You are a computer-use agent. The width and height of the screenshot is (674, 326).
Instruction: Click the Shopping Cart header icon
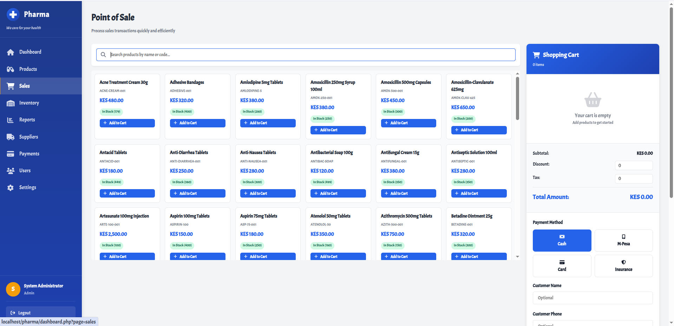click(536, 55)
